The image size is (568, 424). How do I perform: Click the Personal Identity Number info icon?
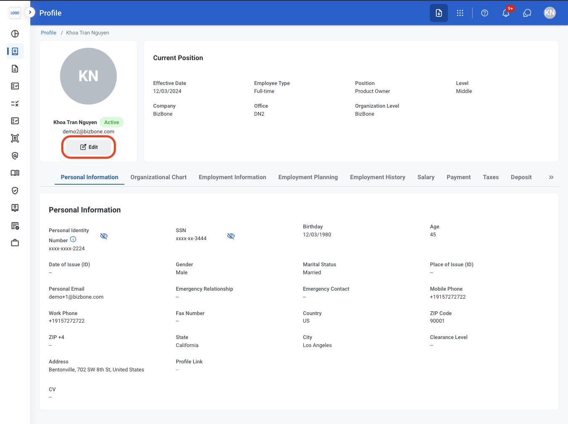point(73,239)
